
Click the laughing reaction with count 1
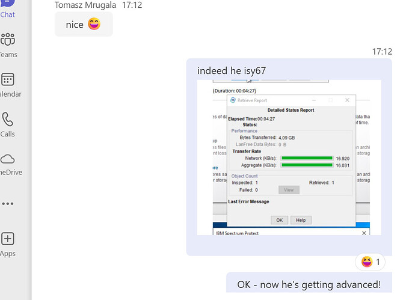370,262
